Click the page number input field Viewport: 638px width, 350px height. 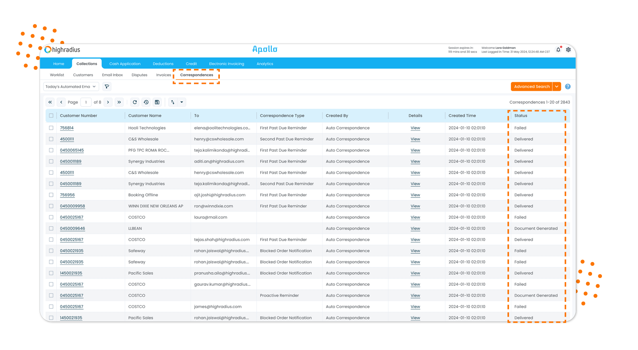click(86, 102)
